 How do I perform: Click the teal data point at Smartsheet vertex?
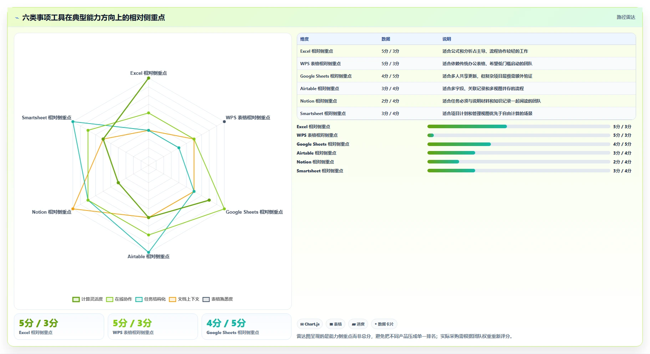[73, 122]
